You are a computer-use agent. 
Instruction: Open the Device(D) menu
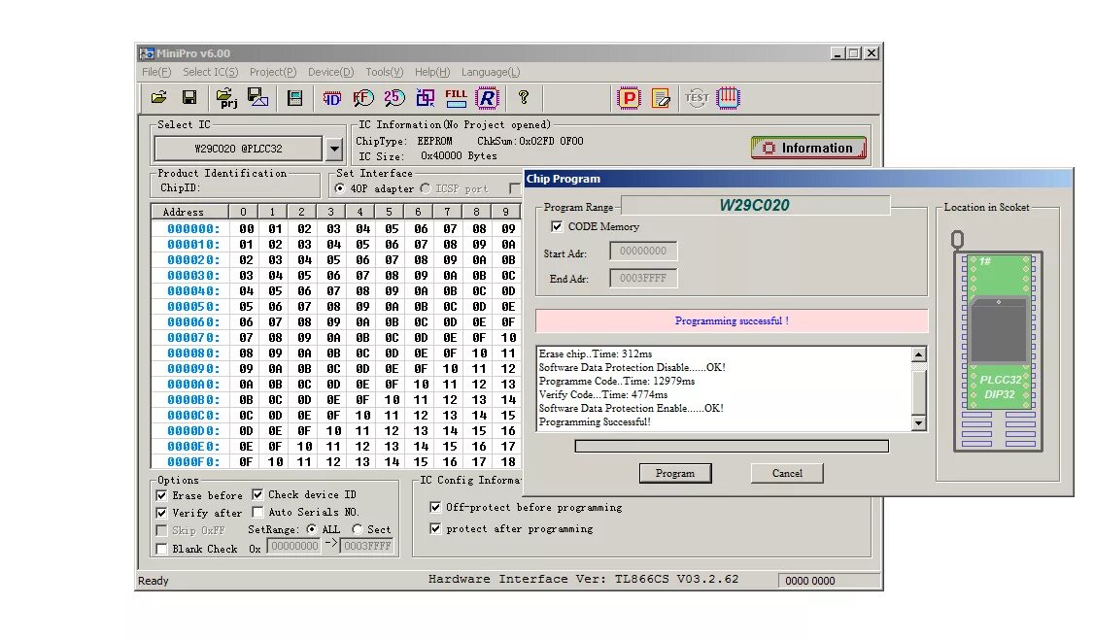click(x=330, y=72)
